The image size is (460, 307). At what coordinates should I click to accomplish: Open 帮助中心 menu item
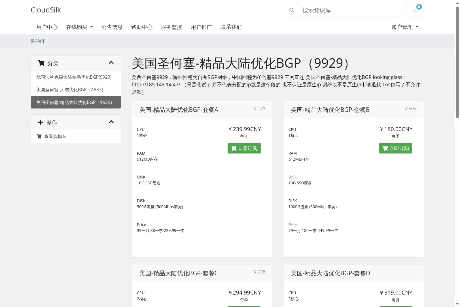[142, 27]
